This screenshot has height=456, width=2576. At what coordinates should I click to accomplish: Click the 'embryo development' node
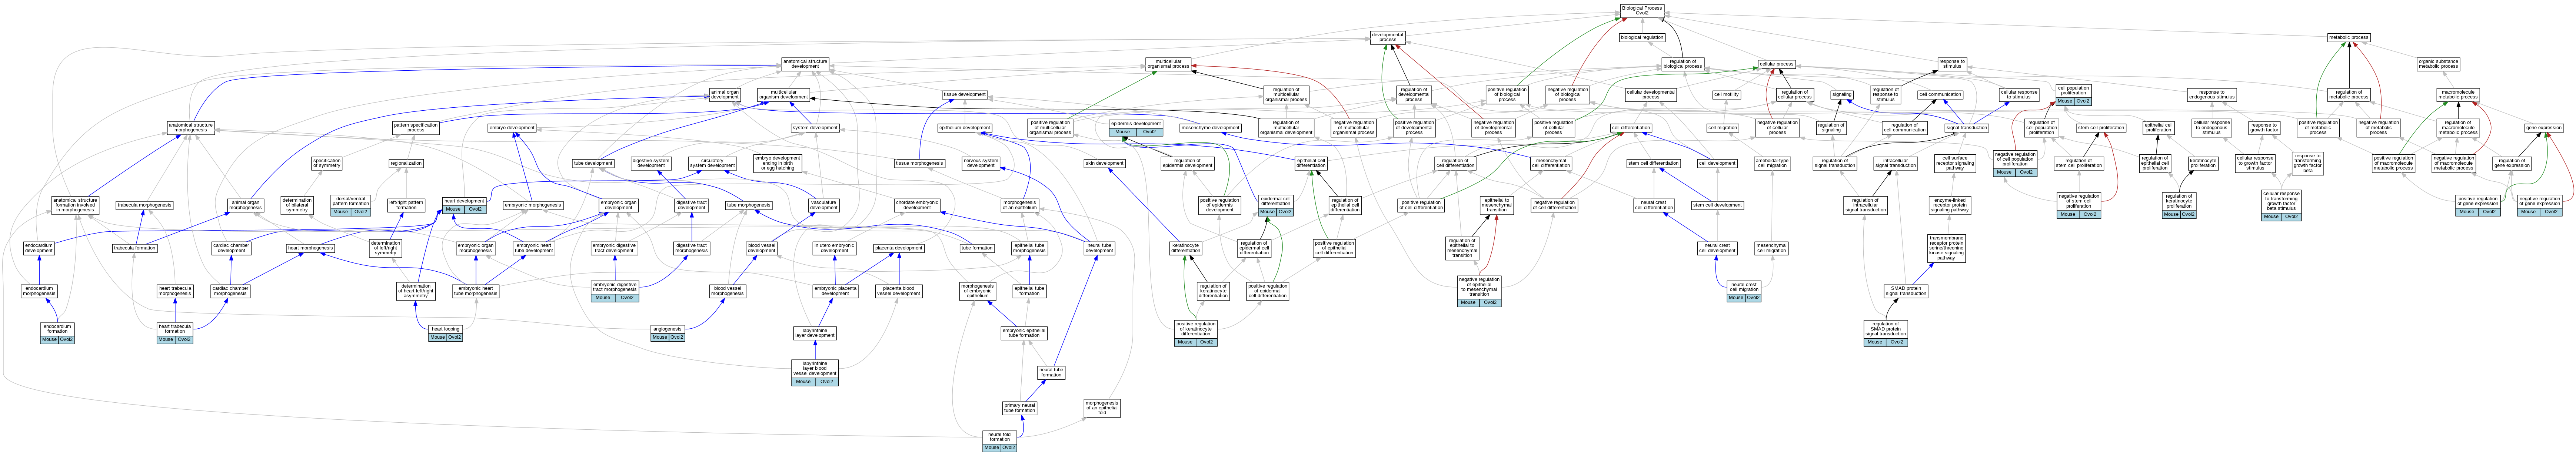click(512, 128)
